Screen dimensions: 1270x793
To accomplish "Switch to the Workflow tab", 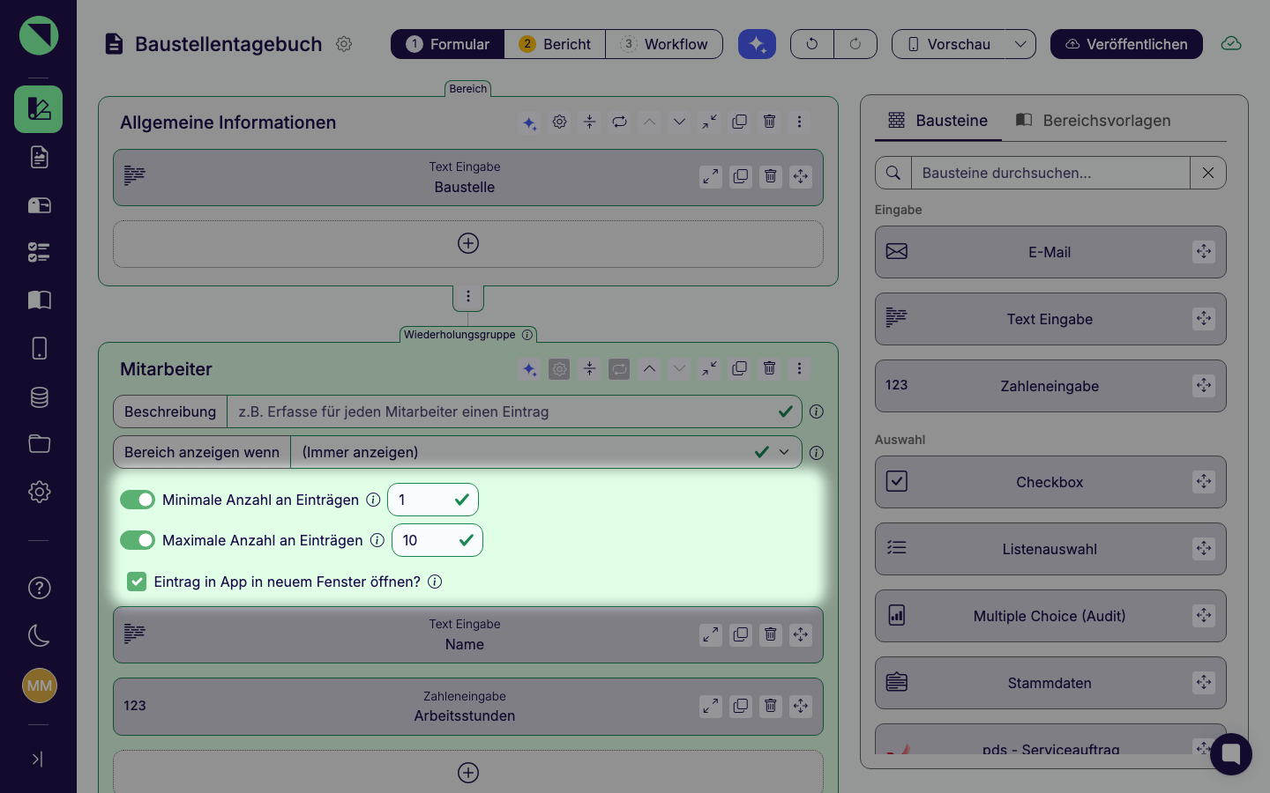I will pos(664,44).
